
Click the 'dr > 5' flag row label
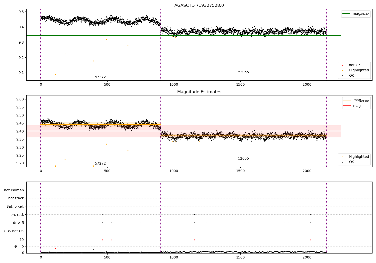point(19,223)
